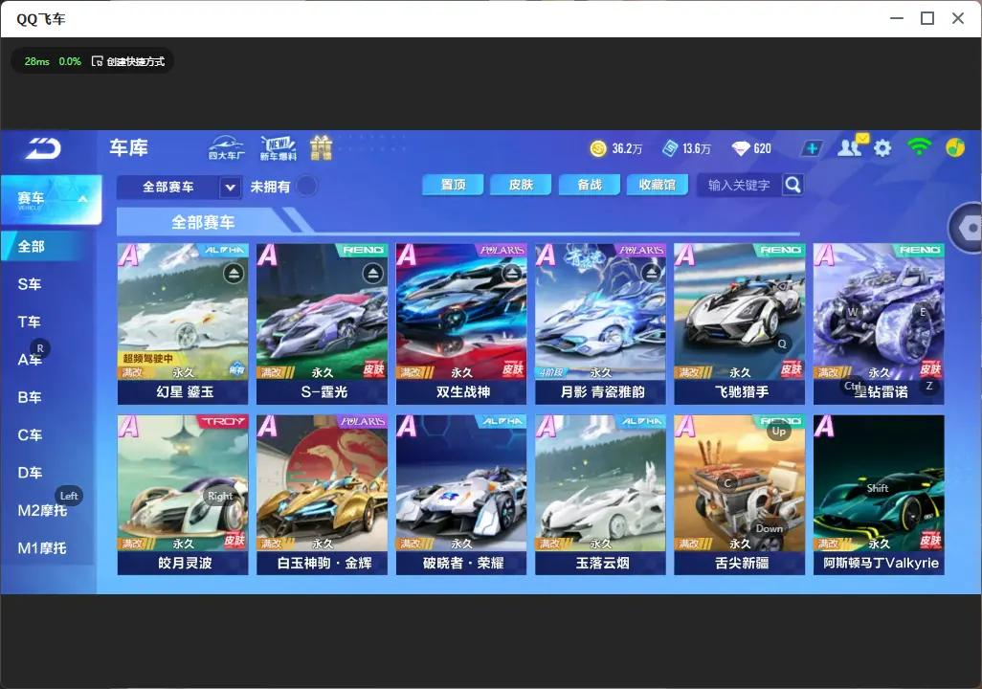Select the 玉落云烟 car card
The image size is (982, 689).
click(601, 495)
